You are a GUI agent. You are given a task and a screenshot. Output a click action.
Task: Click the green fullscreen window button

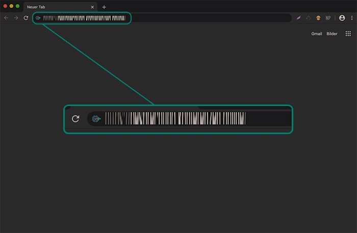tap(17, 6)
